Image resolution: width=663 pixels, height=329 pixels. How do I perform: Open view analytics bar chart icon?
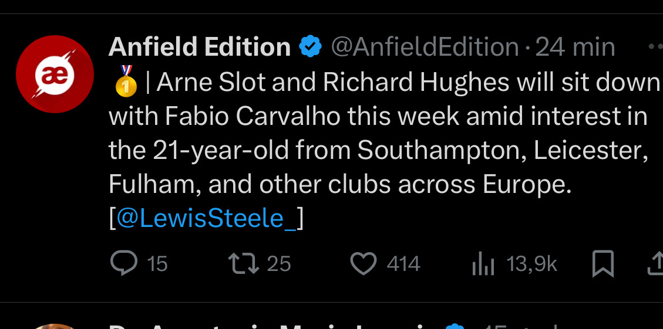tap(483, 264)
